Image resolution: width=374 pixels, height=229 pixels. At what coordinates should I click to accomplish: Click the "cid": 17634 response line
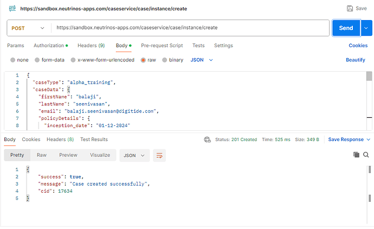(x=55, y=191)
